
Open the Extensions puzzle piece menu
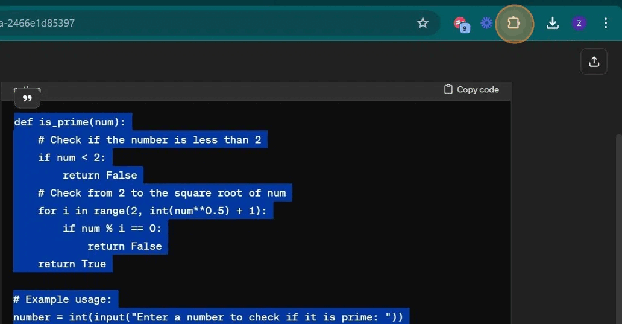tap(514, 23)
